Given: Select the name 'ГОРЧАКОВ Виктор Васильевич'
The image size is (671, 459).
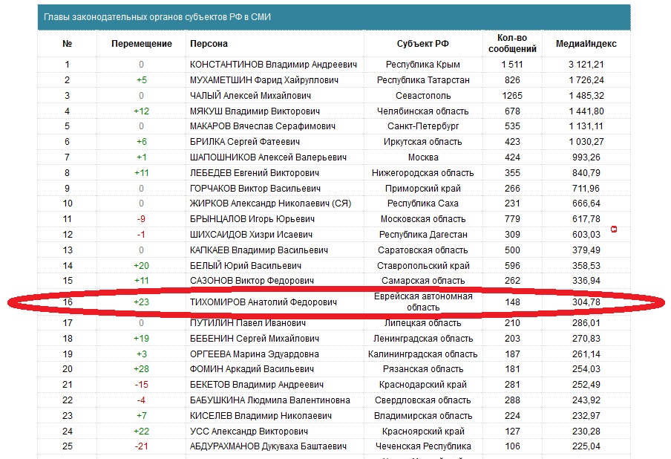Looking at the screenshot, I should click(255, 189).
